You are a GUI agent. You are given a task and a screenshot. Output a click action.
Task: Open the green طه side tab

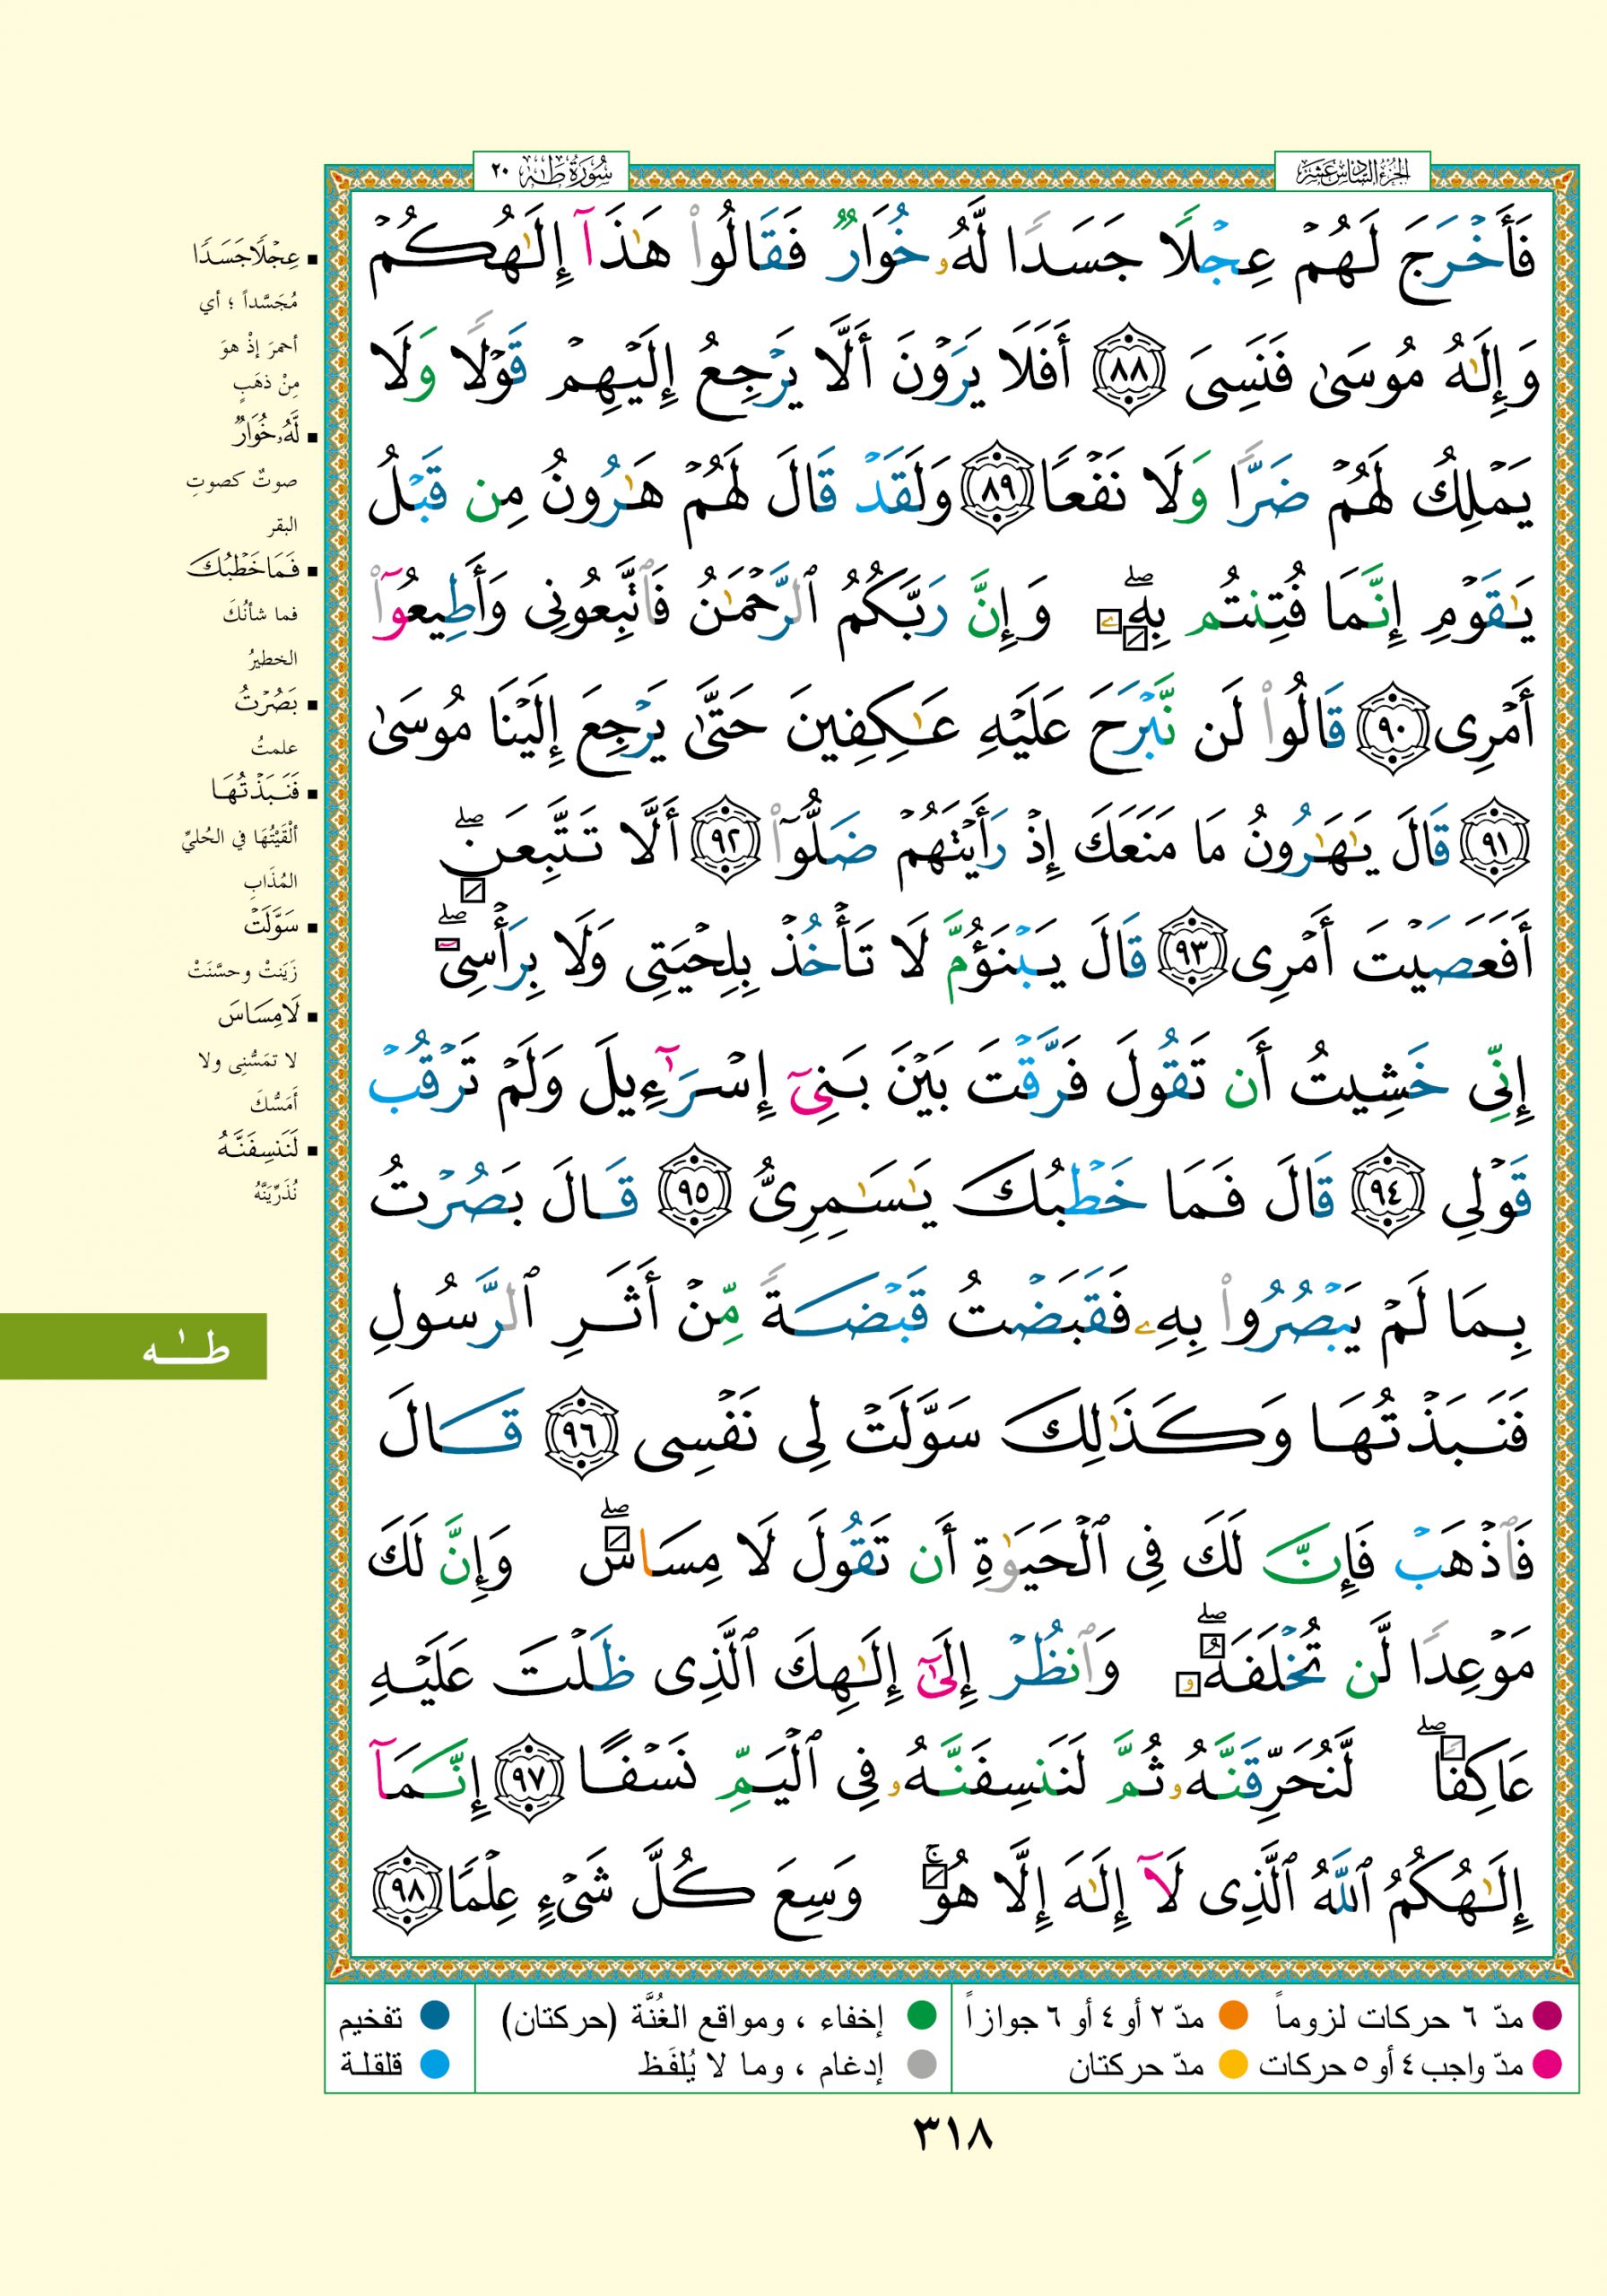click(133, 1346)
